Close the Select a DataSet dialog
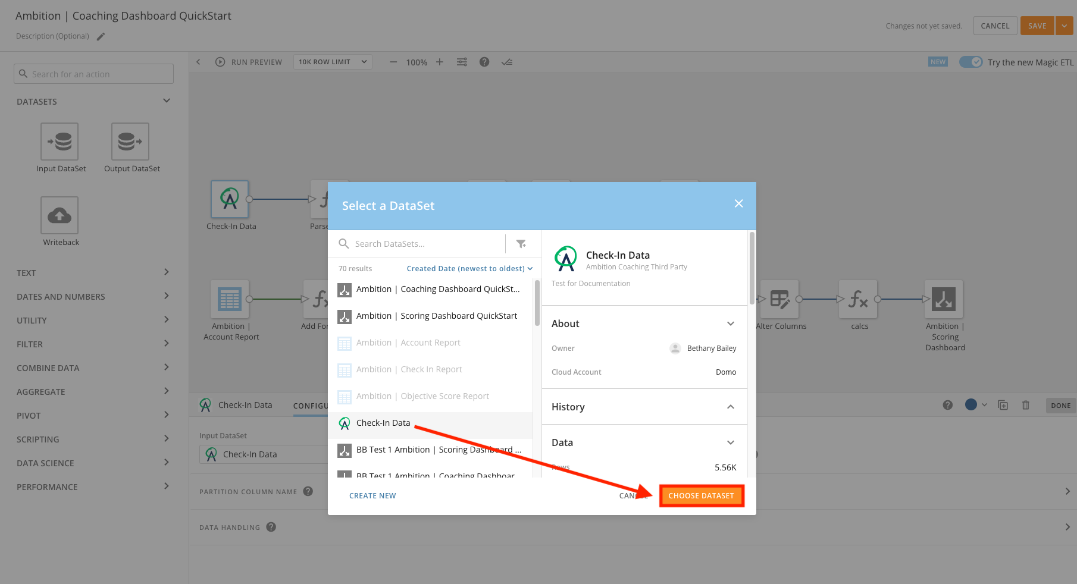1077x584 pixels. click(739, 203)
